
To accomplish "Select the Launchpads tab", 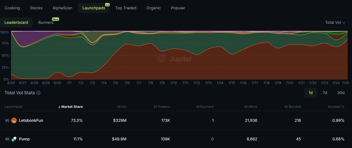I will click(x=94, y=8).
